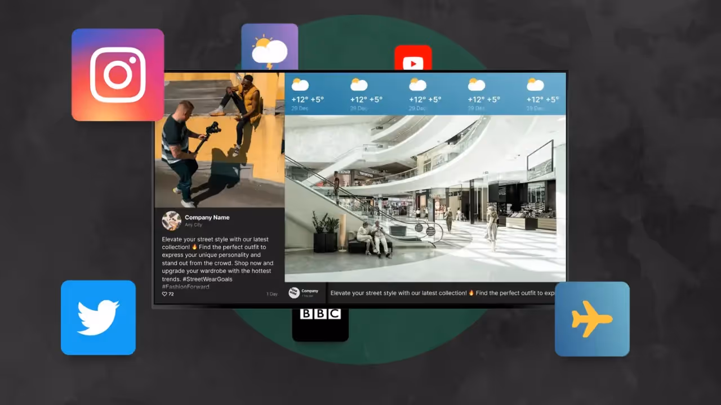Viewport: 721px width, 405px height.
Task: Click the 1 Day timestamp label
Action: [272, 294]
